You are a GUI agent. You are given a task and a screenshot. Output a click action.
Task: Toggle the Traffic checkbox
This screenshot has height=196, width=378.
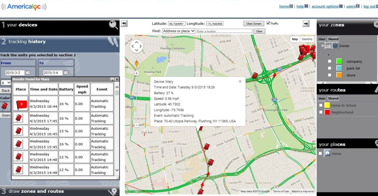[x=268, y=23]
